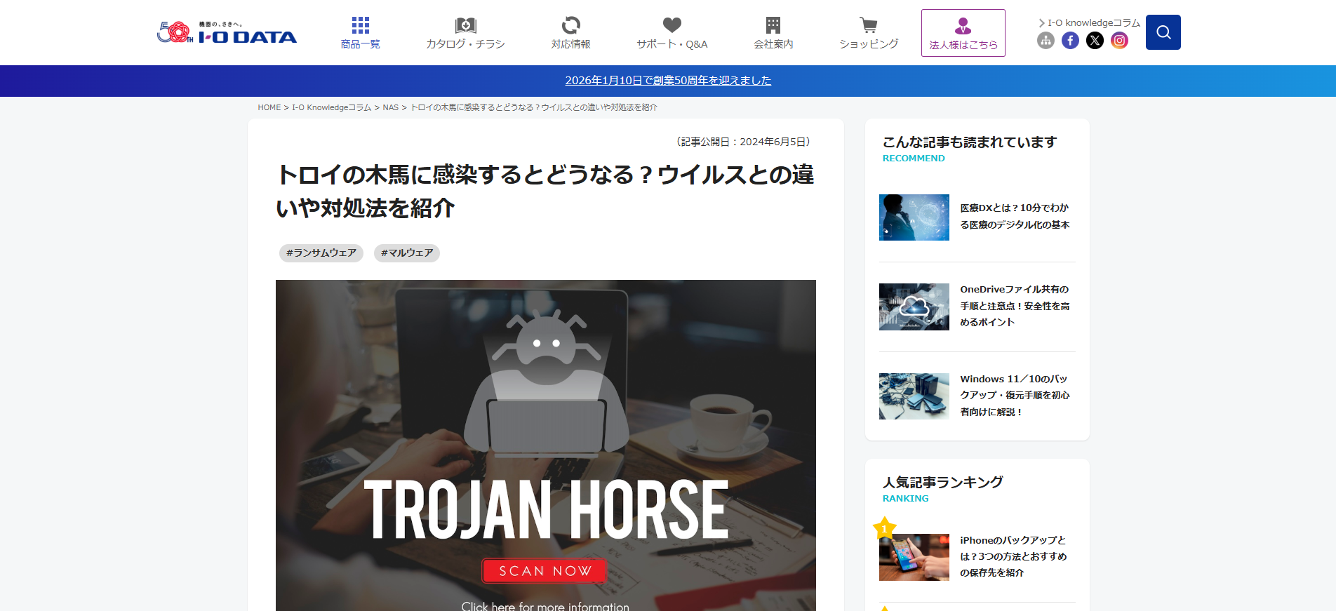Open the Instagram icon

[1119, 41]
